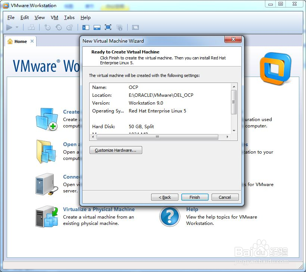The image size is (306, 272).
Task: Click the VMware Workstation logo icon
Action: click(x=275, y=69)
